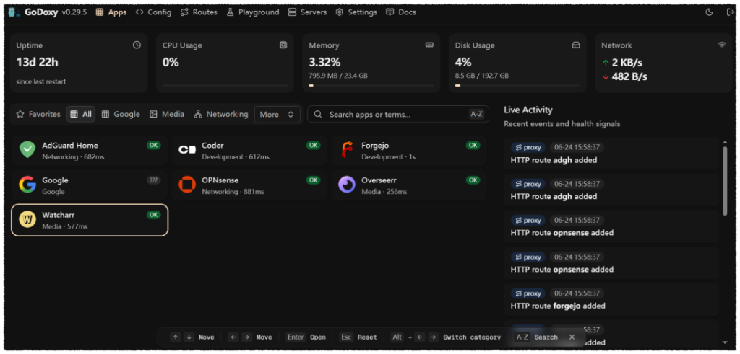The width and height of the screenshot is (740, 354).
Task: Open the Forgejo app icon
Action: click(346, 150)
